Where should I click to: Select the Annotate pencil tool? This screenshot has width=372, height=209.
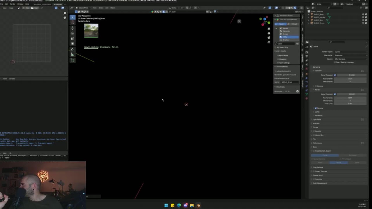72,49
